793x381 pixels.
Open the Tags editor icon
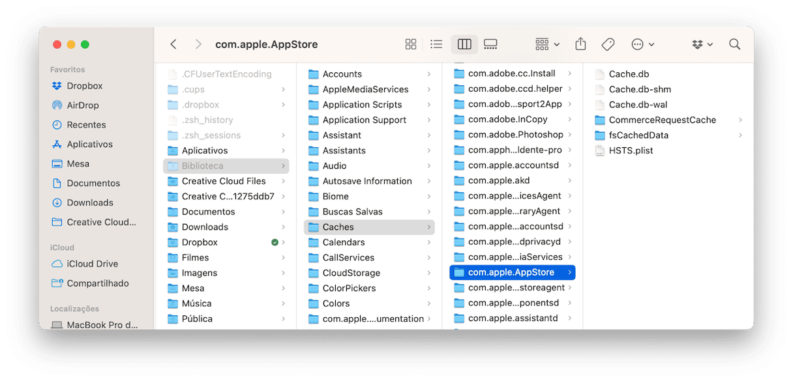pyautogui.click(x=608, y=44)
